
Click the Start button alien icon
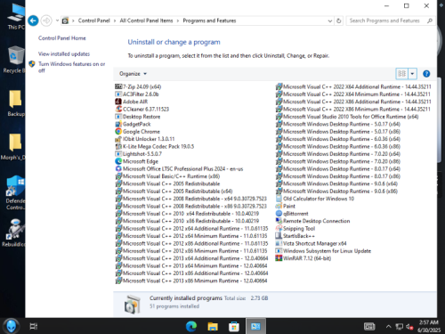pos(12,326)
